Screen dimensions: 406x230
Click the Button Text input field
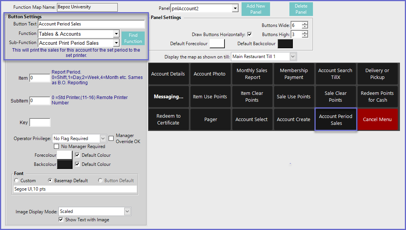coord(91,24)
